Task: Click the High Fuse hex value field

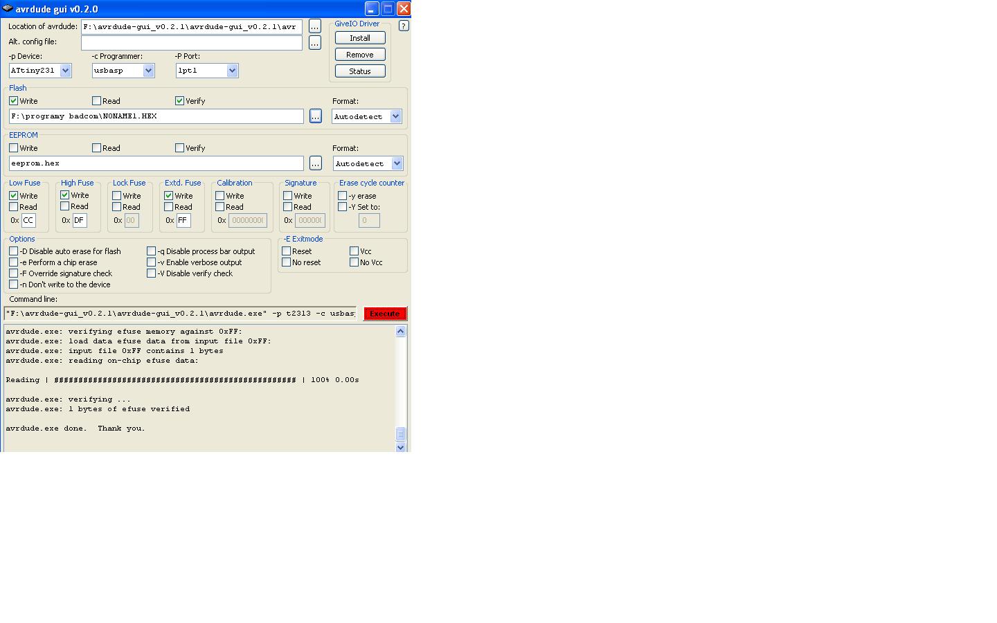Action: [80, 220]
